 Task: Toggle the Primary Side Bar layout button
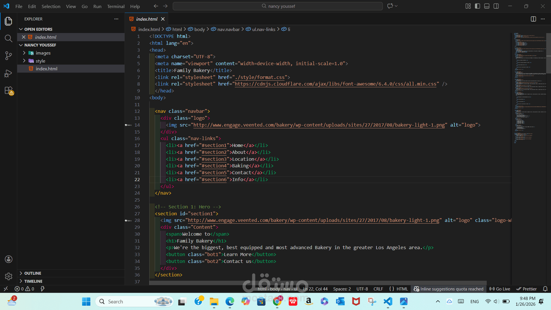[478, 6]
